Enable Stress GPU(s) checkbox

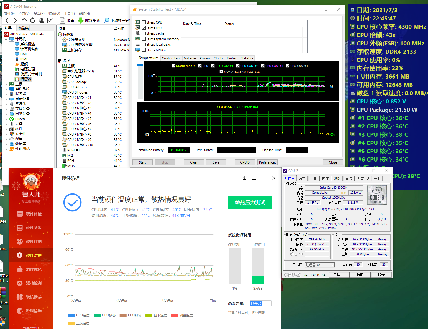click(144, 50)
